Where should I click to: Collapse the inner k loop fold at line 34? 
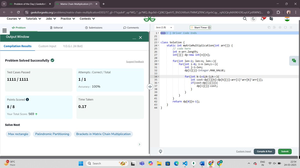[158, 77]
